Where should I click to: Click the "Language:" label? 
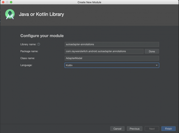pos(26,65)
